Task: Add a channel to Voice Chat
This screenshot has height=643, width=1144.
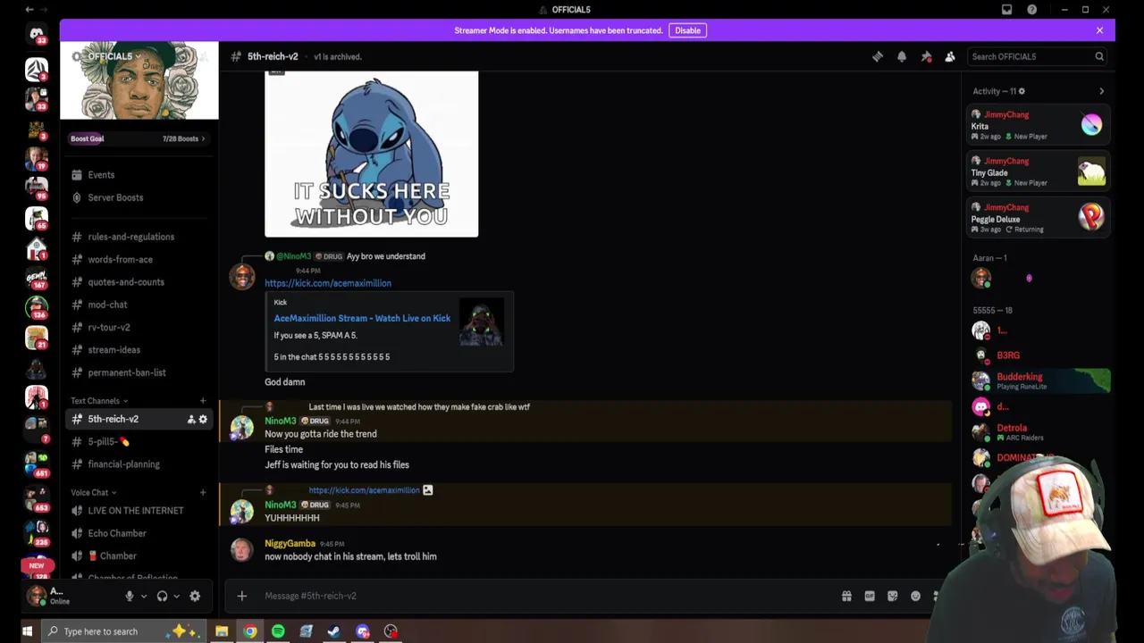Action: pyautogui.click(x=203, y=492)
